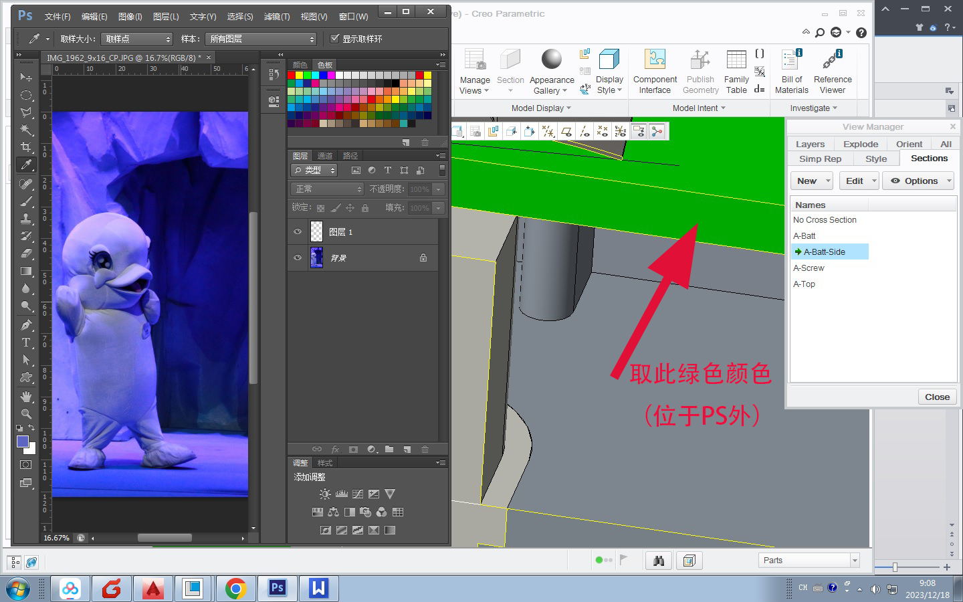The width and height of the screenshot is (963, 602).
Task: Toggle lock all padlock icon
Action: pyautogui.click(x=365, y=208)
